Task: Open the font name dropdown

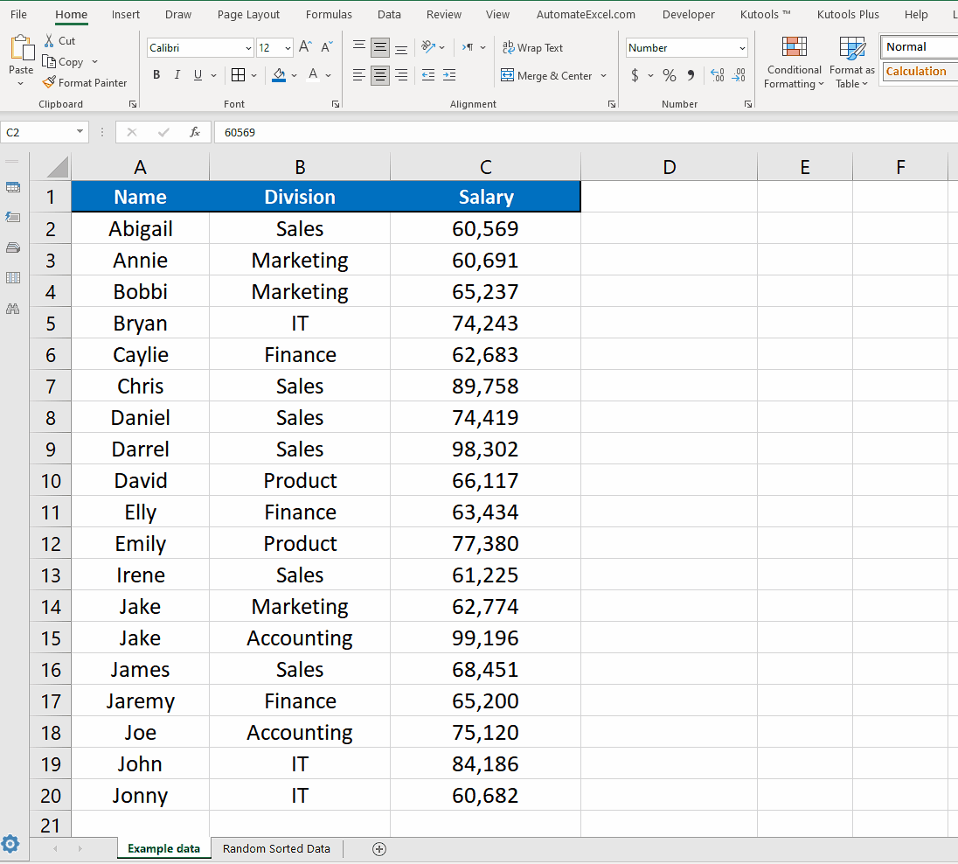Action: [246, 47]
